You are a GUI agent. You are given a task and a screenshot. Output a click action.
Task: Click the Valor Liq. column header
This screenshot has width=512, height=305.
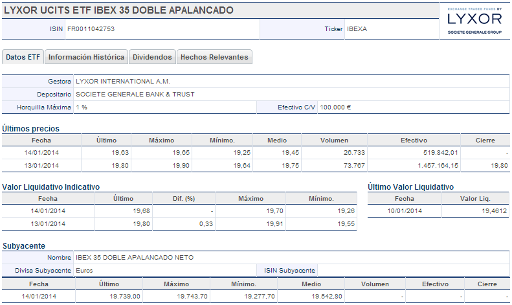click(x=475, y=199)
